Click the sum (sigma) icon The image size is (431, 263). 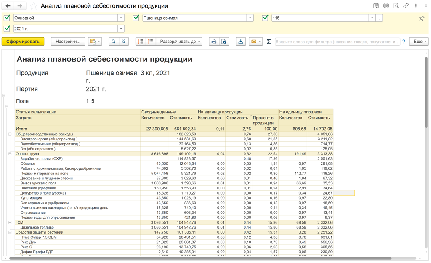point(269,42)
